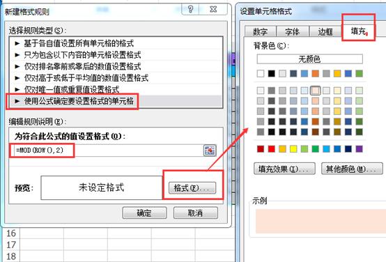Switch to the 边框 tab
The image size is (386, 262).
(325, 31)
